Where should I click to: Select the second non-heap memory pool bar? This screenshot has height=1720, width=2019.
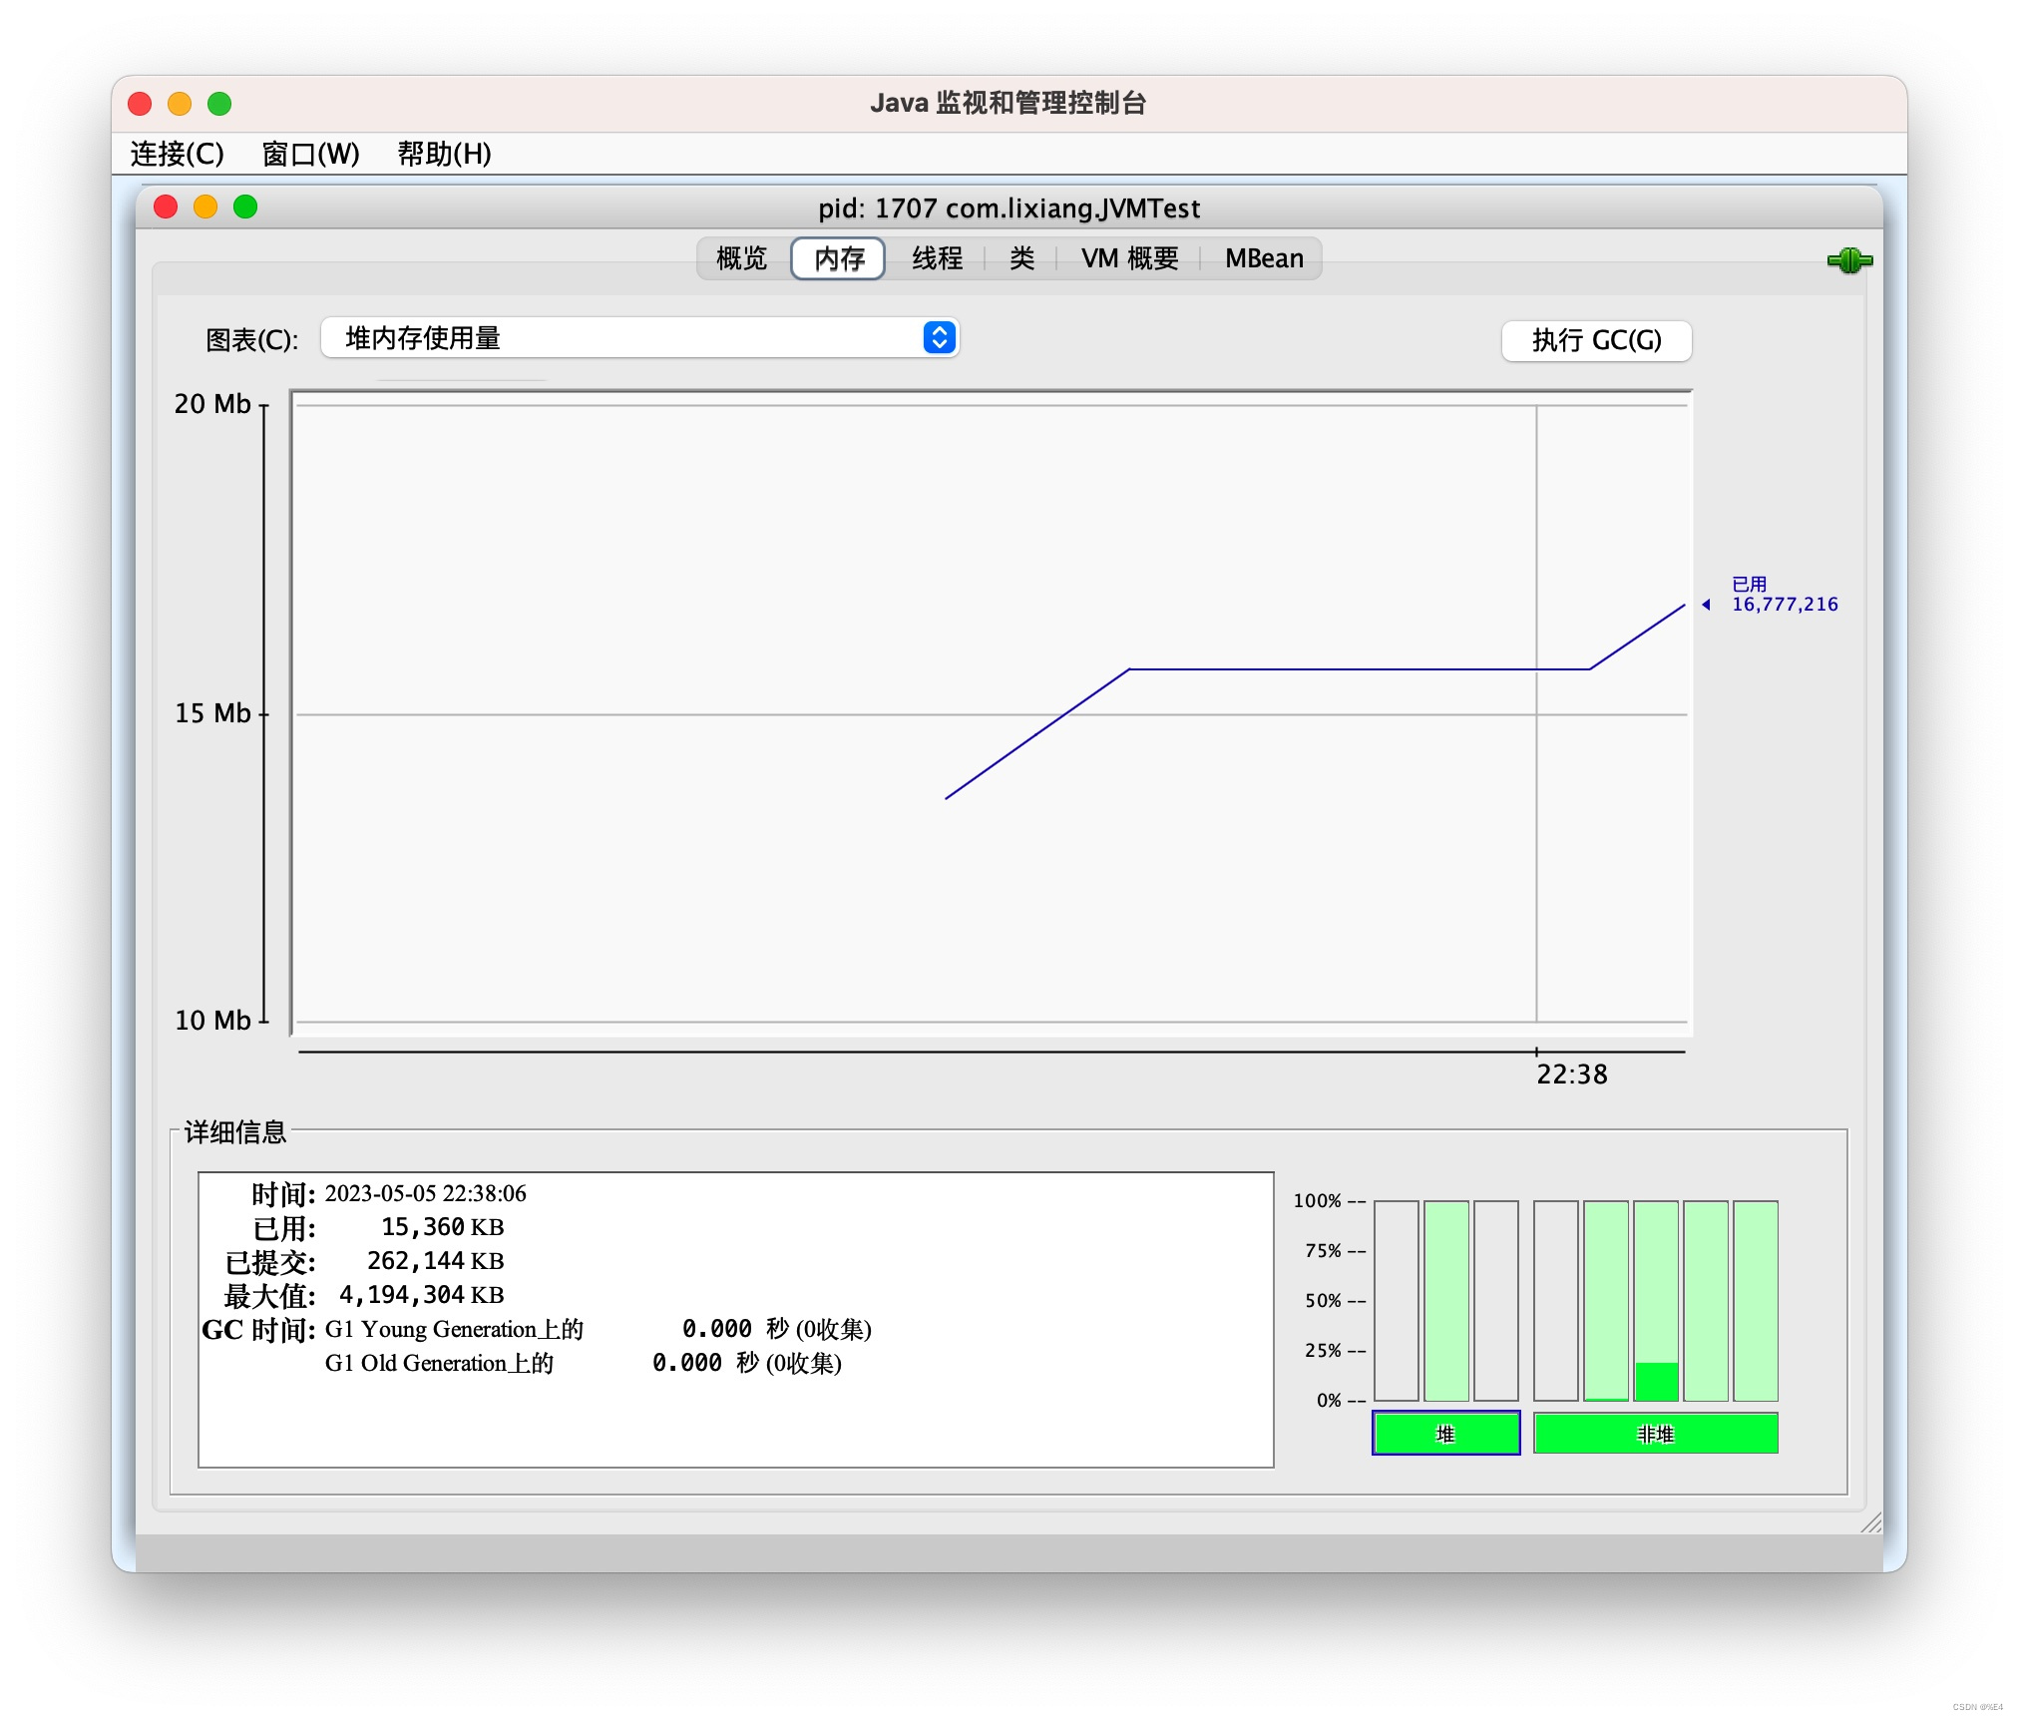[1605, 1300]
